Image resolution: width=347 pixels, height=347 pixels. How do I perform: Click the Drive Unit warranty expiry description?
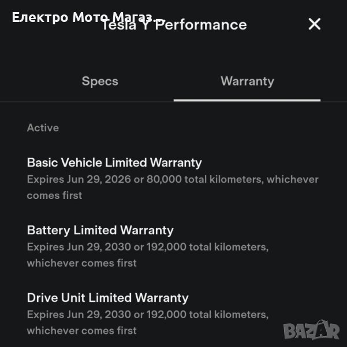click(x=147, y=315)
